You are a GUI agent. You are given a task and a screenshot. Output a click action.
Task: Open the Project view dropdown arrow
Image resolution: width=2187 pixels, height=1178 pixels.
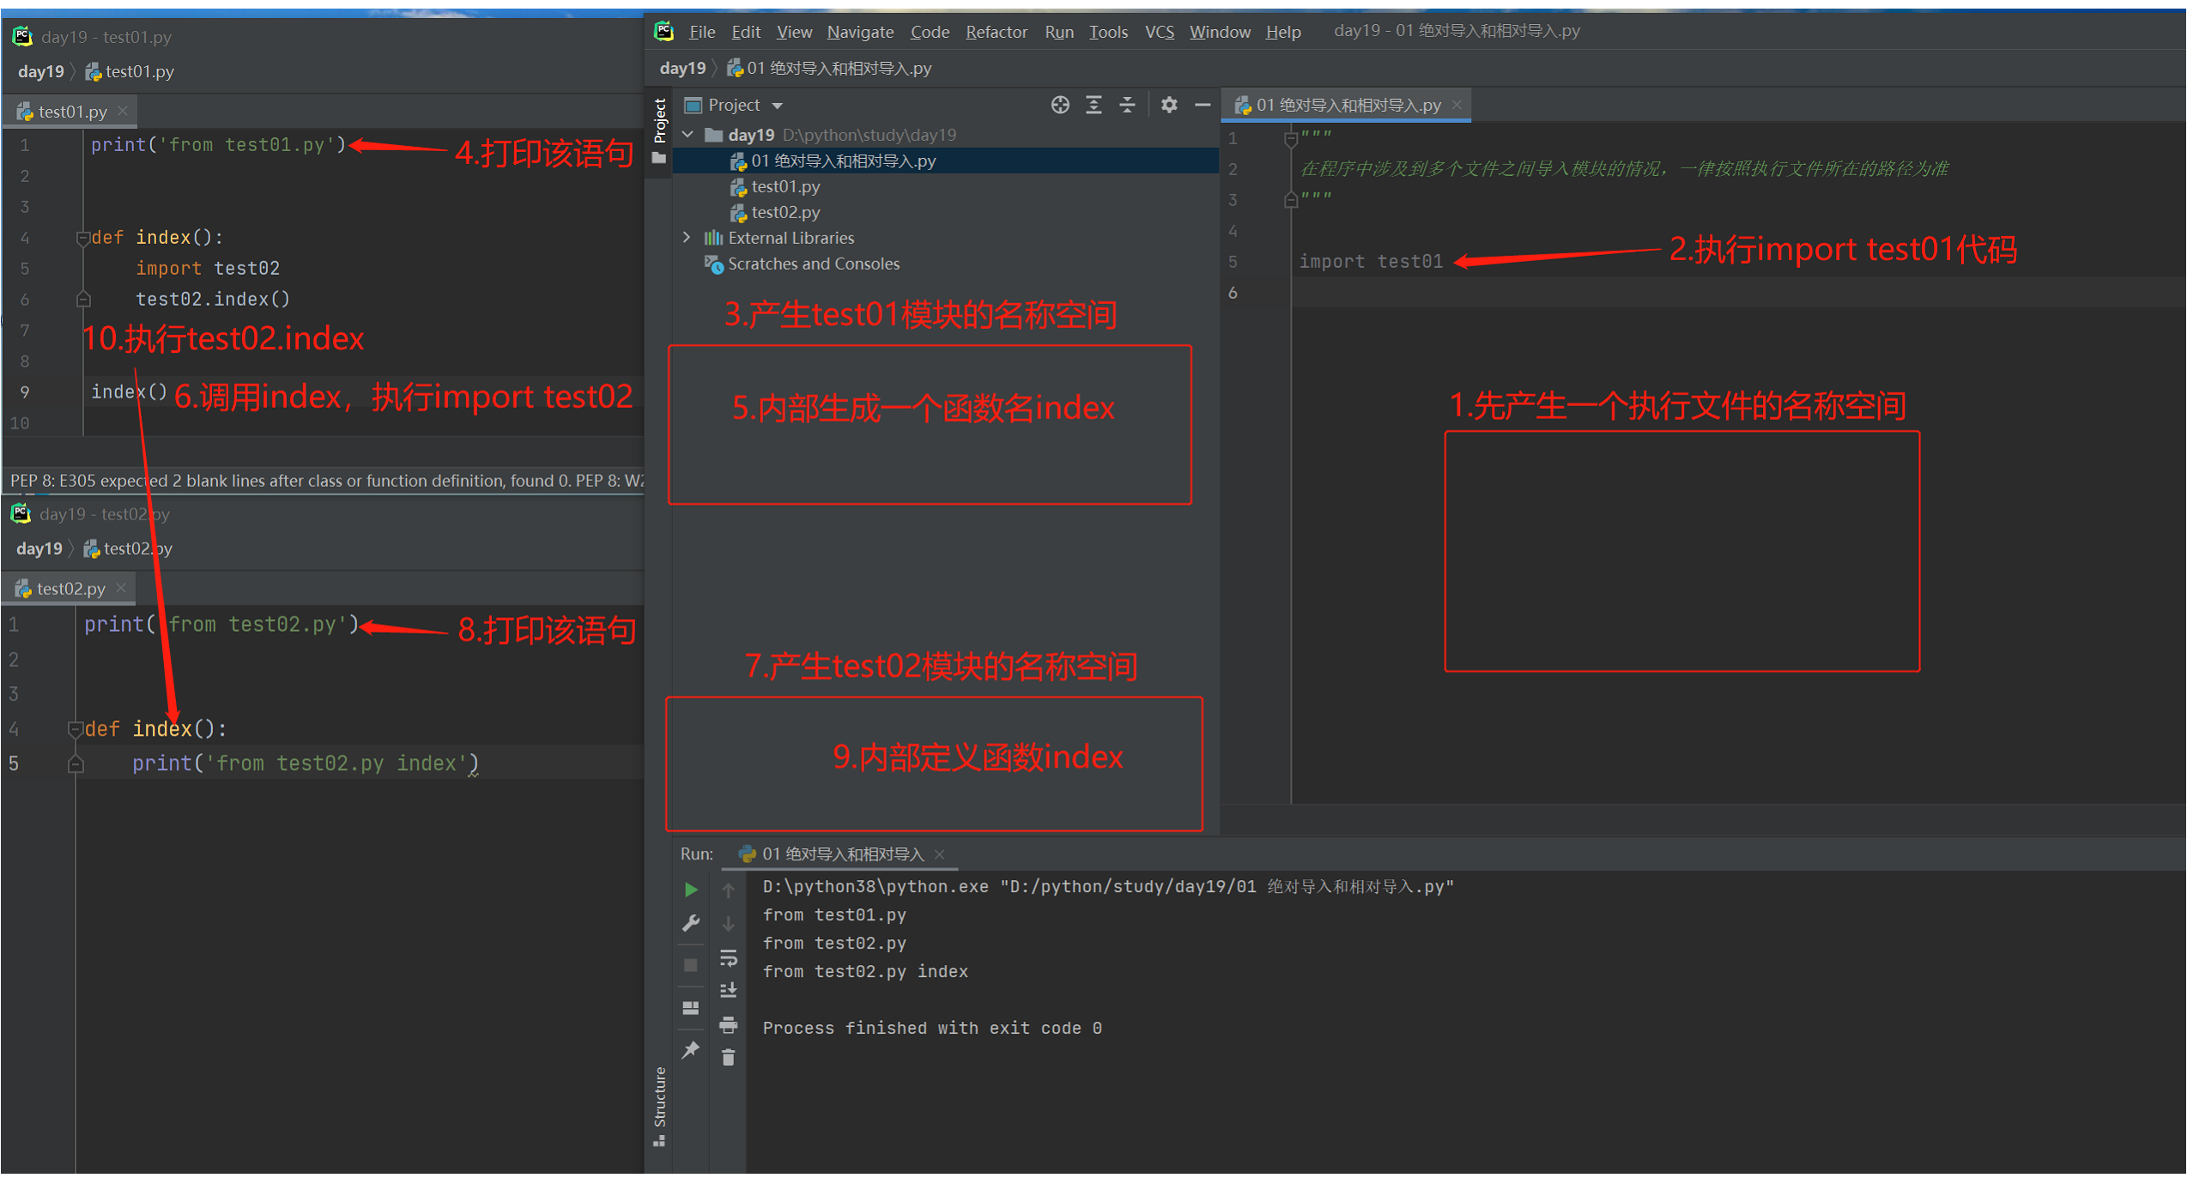(778, 106)
